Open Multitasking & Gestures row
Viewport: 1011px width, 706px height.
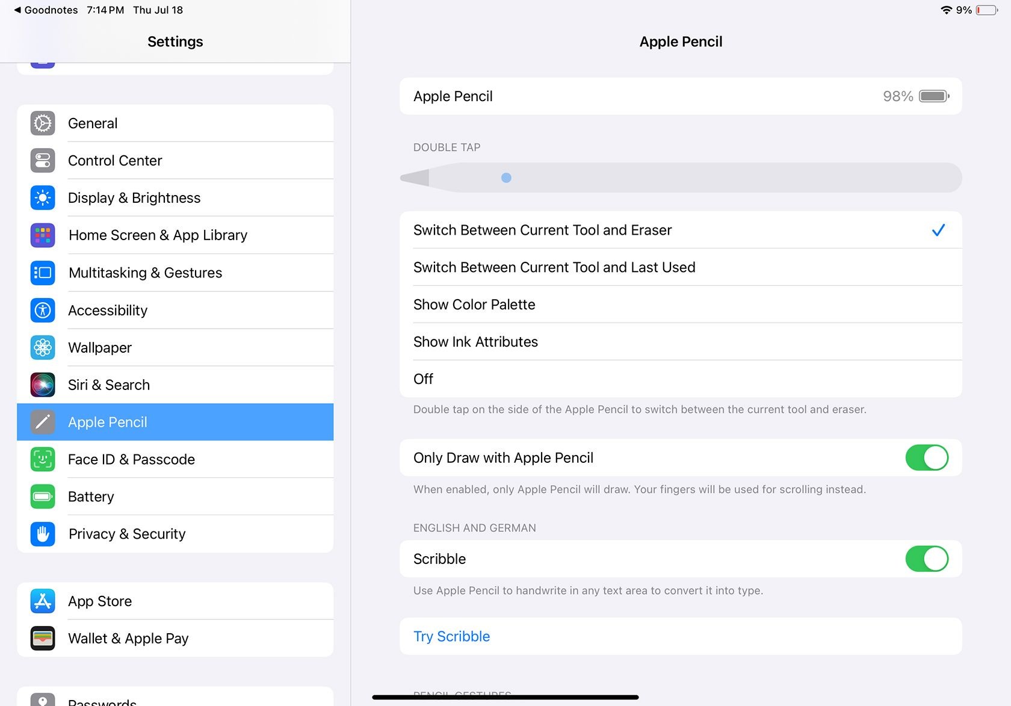tap(175, 273)
